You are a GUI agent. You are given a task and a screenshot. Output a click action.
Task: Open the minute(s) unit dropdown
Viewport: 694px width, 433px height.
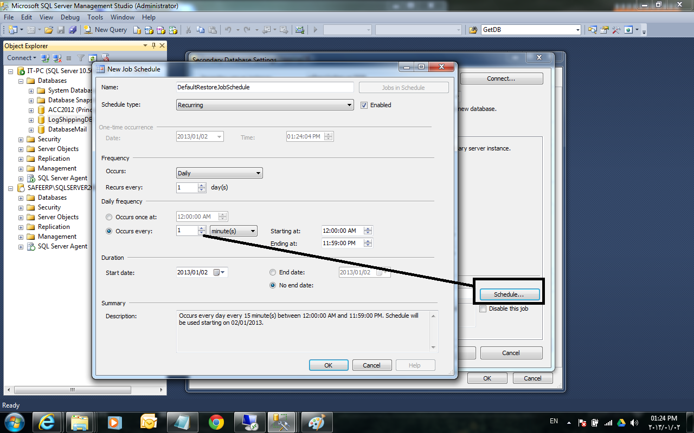(x=234, y=231)
